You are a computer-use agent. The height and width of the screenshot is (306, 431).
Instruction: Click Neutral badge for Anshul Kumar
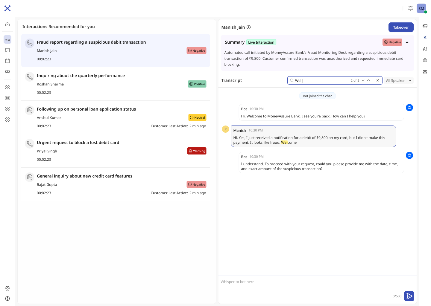(198, 117)
